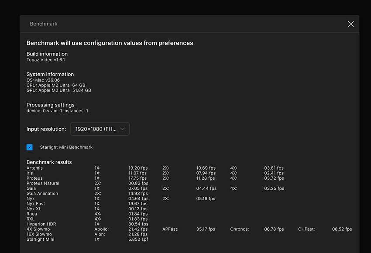Click Proteus 1X value 17.75 fps
Screen dimensions: 371x253
coord(137,178)
